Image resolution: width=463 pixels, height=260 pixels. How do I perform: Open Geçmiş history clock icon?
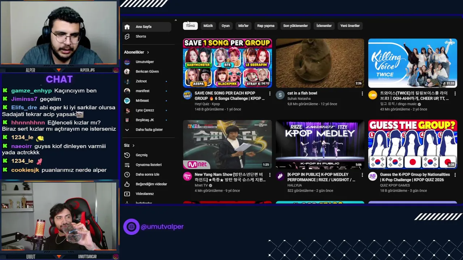click(127, 155)
